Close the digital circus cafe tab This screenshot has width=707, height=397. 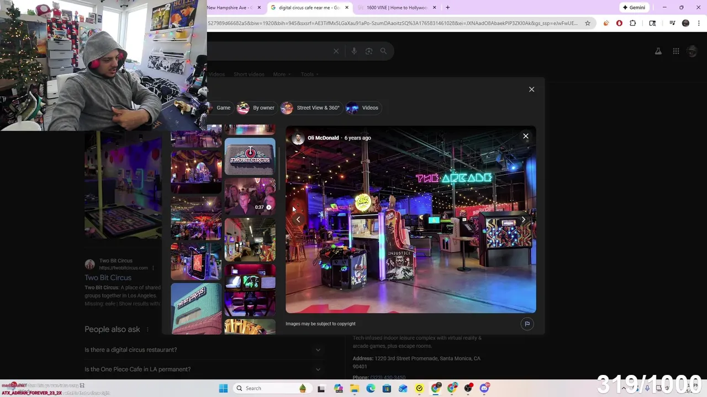(x=347, y=8)
